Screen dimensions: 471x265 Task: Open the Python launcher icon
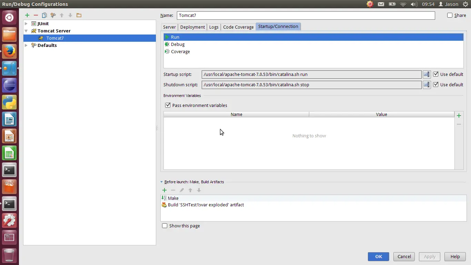click(9, 102)
